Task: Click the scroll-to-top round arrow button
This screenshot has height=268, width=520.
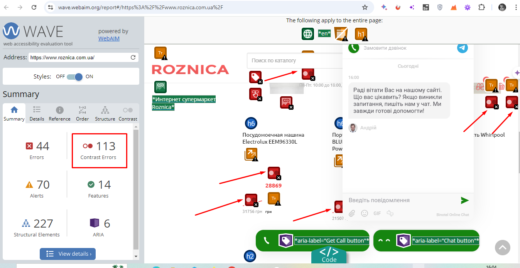Action: pyautogui.click(x=502, y=248)
